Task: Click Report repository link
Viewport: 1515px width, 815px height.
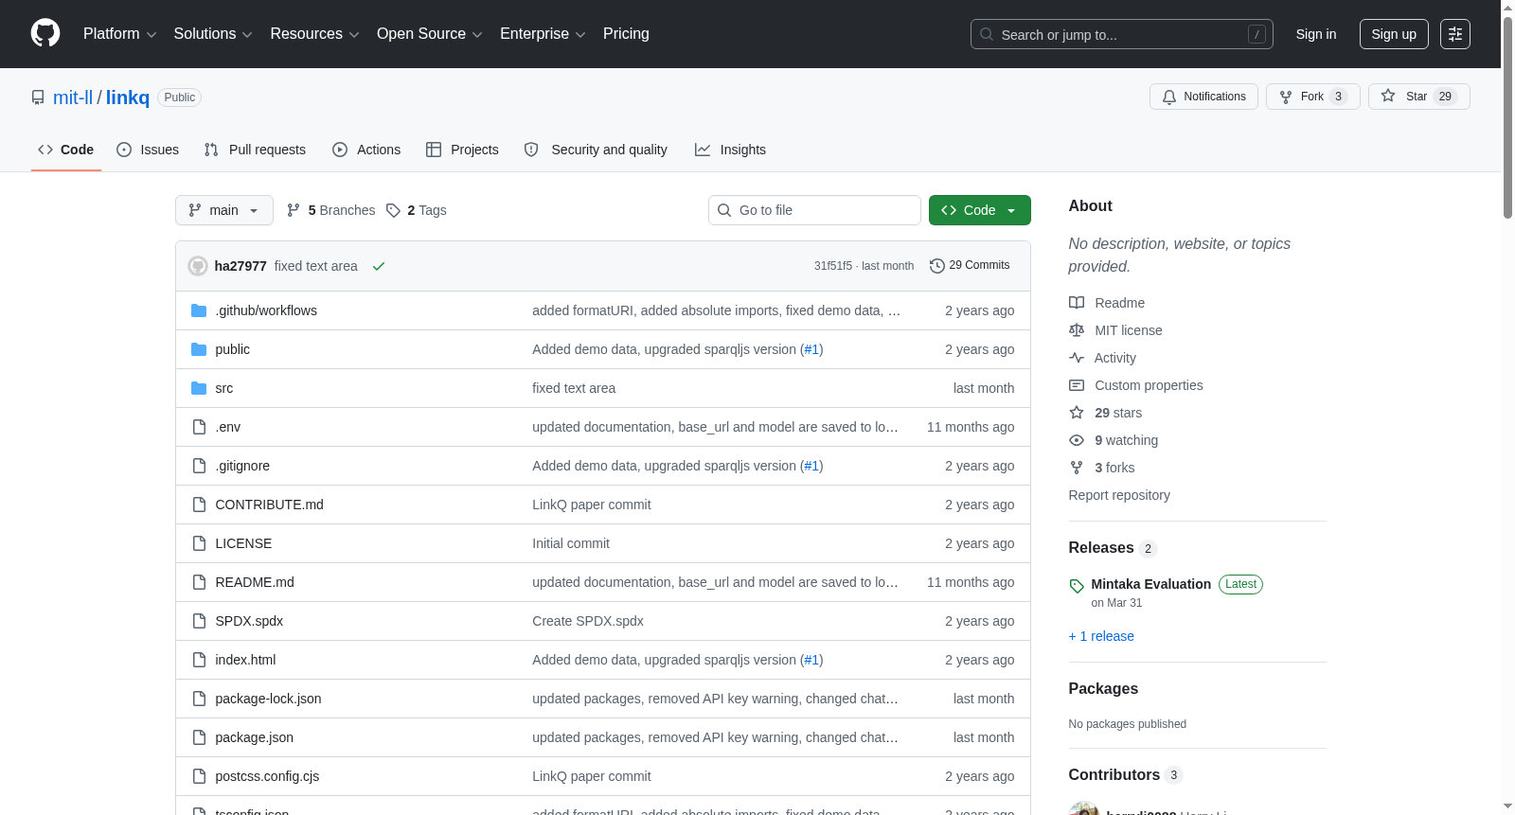Action: (x=1119, y=495)
